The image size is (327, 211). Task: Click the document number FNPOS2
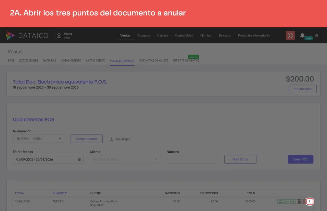click(x=58, y=201)
